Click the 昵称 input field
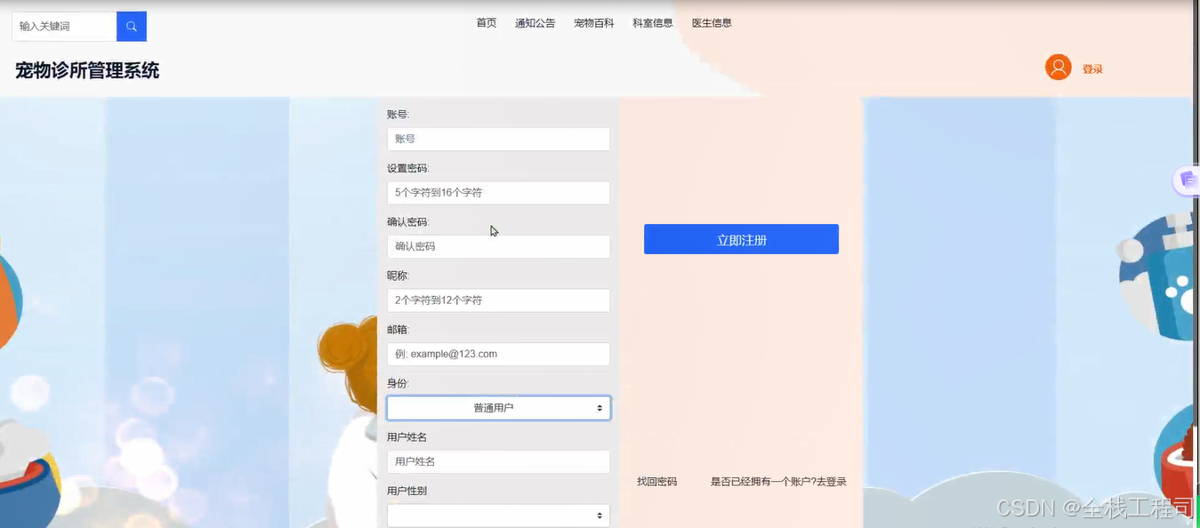Viewport: 1200px width, 528px height. coord(498,300)
